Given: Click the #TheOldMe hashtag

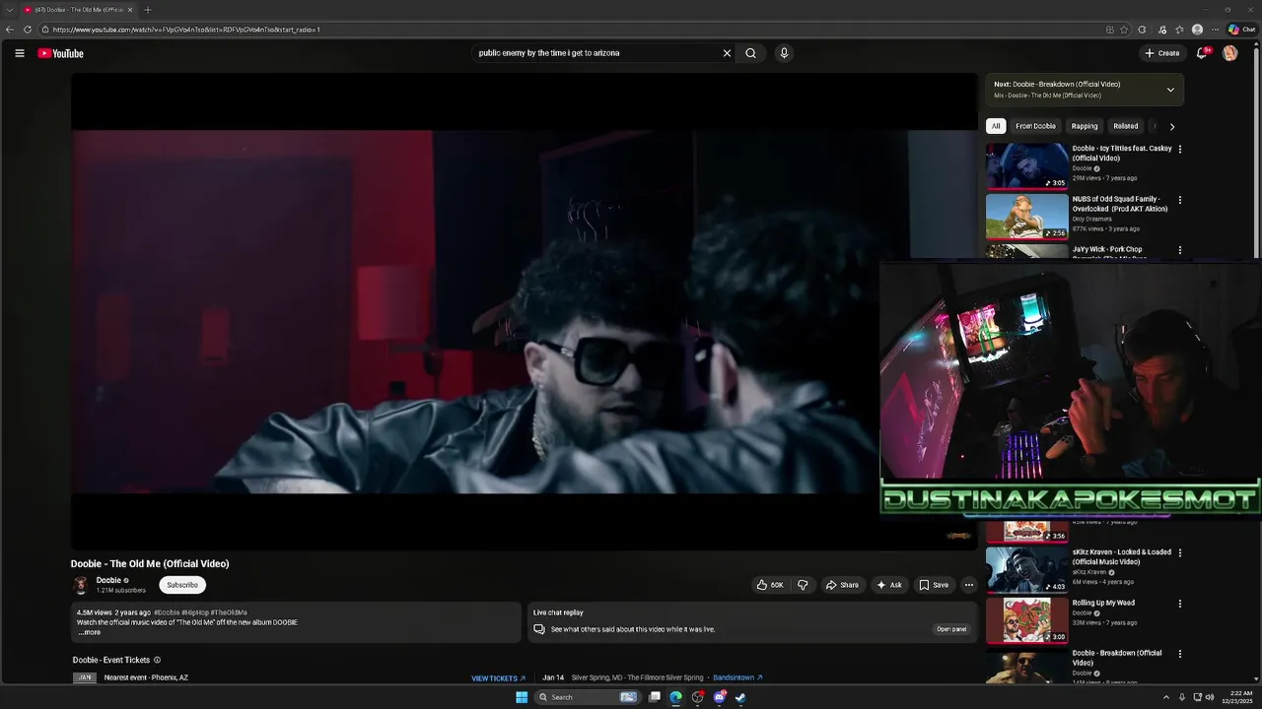Looking at the screenshot, I should click(229, 612).
